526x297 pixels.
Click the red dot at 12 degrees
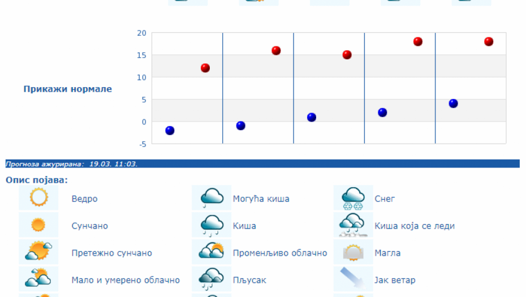point(205,68)
